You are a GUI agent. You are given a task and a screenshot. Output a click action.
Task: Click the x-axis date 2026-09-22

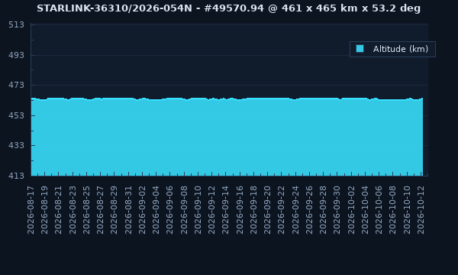282,210
